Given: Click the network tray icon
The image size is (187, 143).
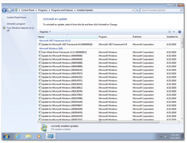Looking at the screenshot, I should [x=161, y=136].
